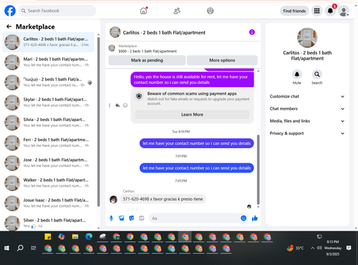Open Skylar conversation in chat list
Image resolution: width=358 pixels, height=265 pixels.
[x=49, y=102]
